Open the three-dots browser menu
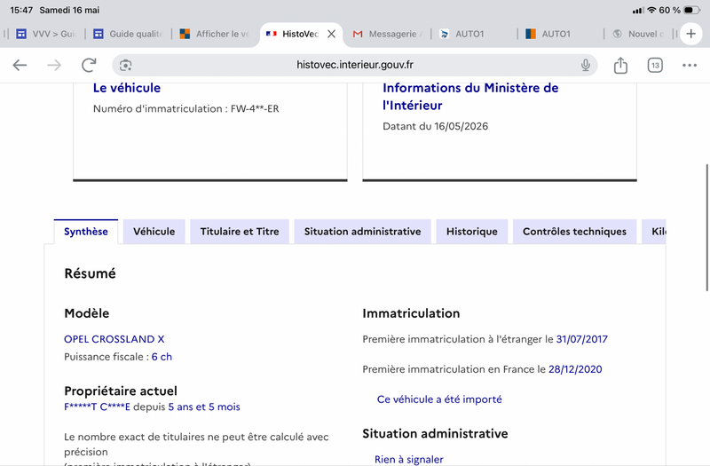The width and height of the screenshot is (710, 466). (x=690, y=65)
